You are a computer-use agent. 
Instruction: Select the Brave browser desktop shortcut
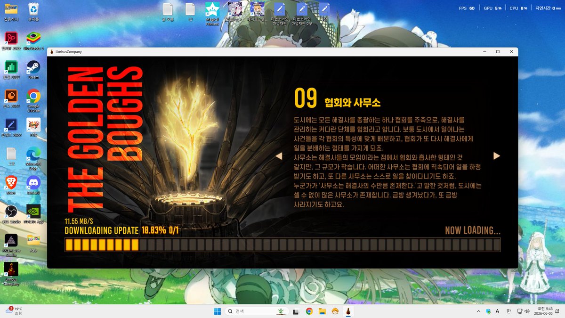pyautogui.click(x=11, y=185)
